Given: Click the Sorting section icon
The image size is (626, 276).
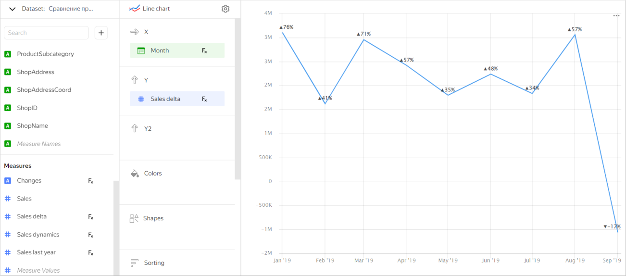Looking at the screenshot, I should [134, 263].
